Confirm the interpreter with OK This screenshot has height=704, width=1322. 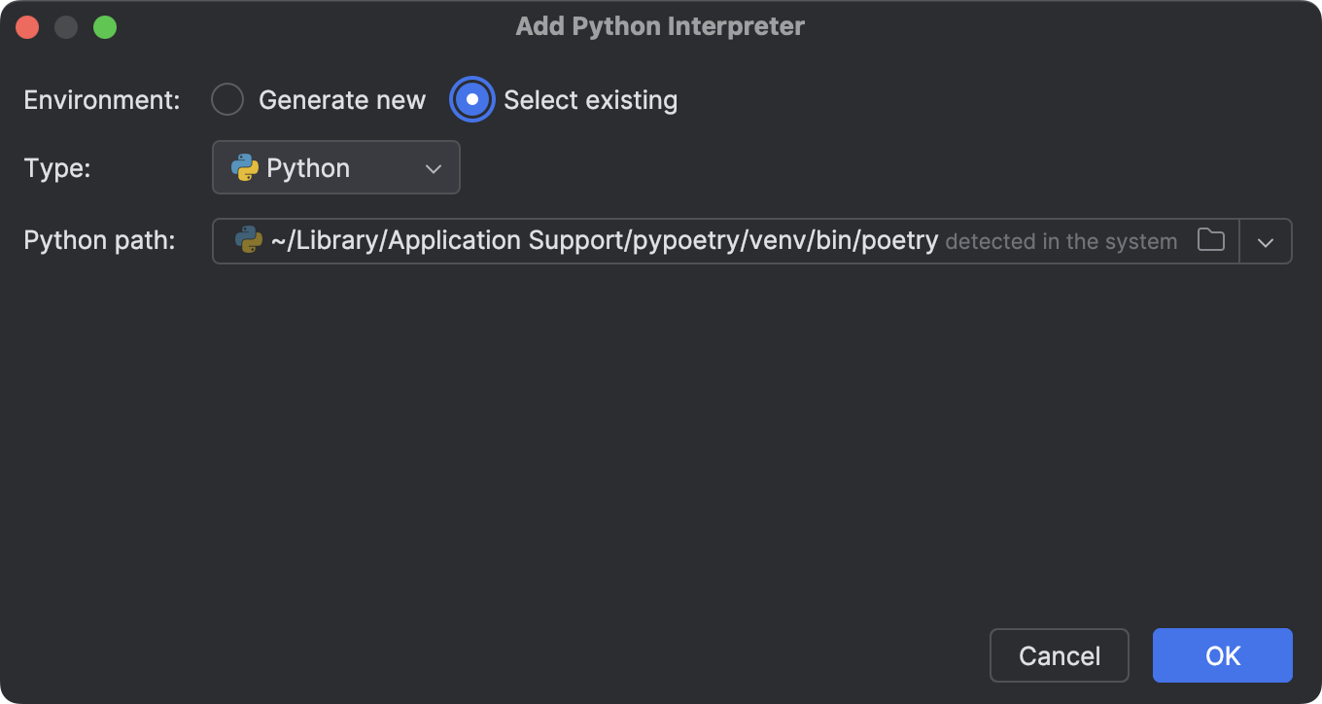click(x=1222, y=655)
